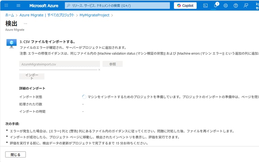
Task: Open Azure Migrate すべてのプロジェクト breadcrumb
Action: [47, 15]
